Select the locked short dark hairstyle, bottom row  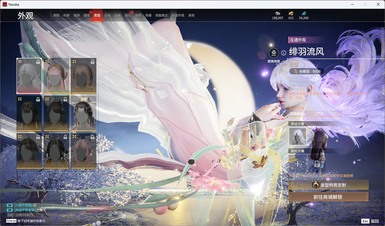29,151
